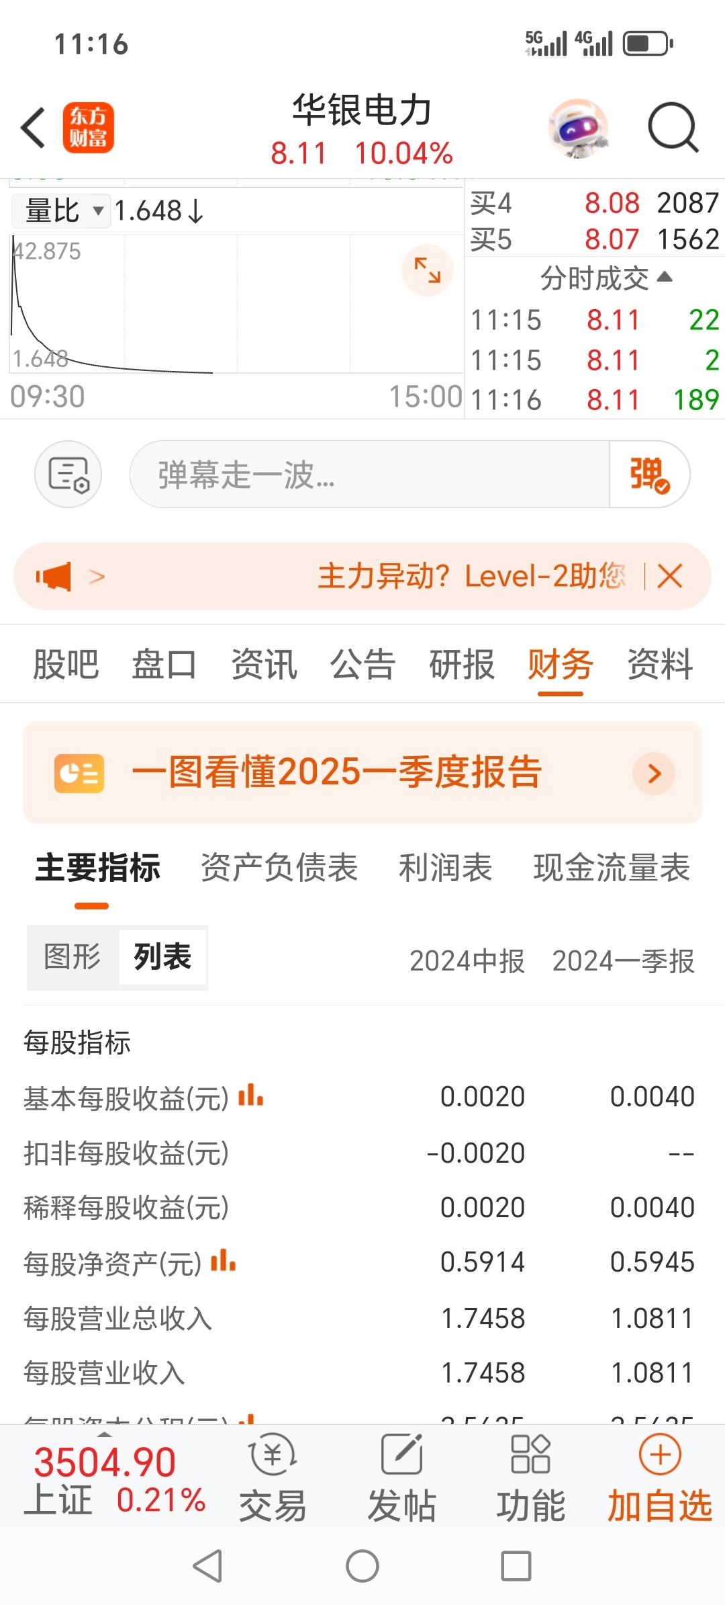Screen dimensions: 725x1605
Task: Tap Android back navigation button
Action: click(x=208, y=1567)
